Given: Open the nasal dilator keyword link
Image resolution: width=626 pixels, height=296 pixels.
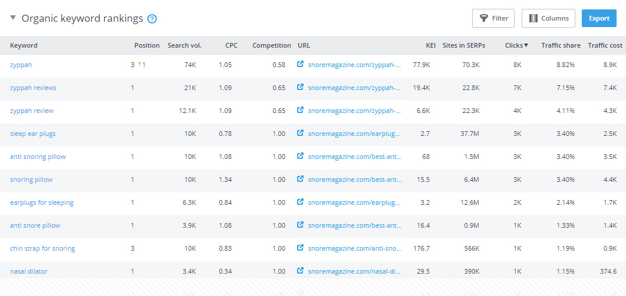Looking at the screenshot, I should pos(29,272).
